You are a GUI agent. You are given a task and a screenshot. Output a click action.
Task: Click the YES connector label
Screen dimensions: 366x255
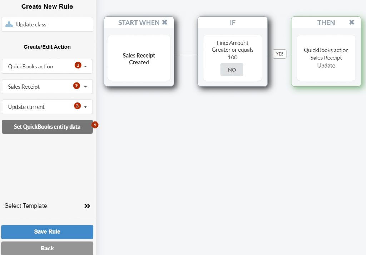(x=280, y=54)
